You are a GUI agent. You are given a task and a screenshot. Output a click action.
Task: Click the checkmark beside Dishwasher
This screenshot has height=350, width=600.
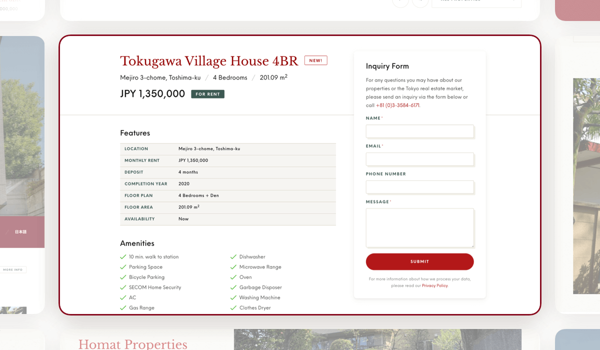pyautogui.click(x=233, y=256)
